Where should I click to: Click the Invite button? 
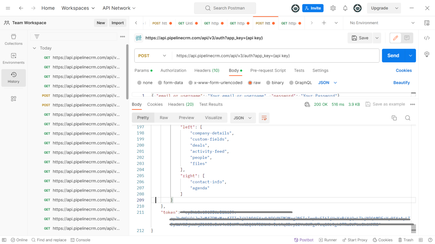(313, 8)
